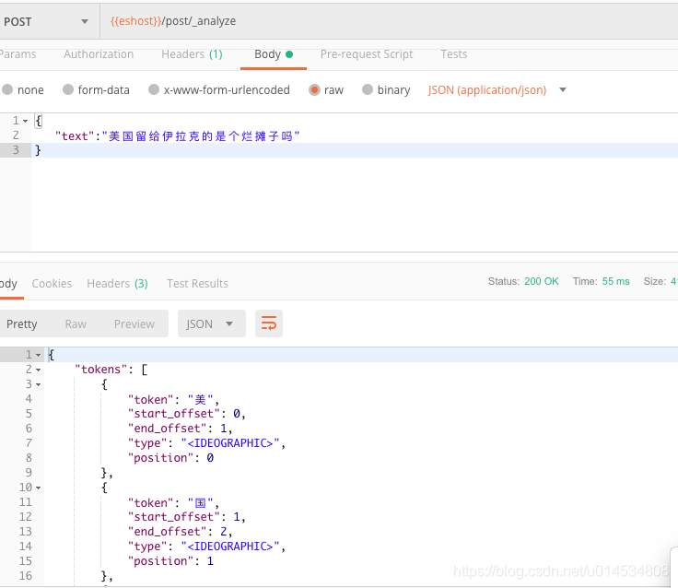The image size is (678, 588).
Task: Click "end_offset": 1 on line 6
Action: tap(181, 429)
